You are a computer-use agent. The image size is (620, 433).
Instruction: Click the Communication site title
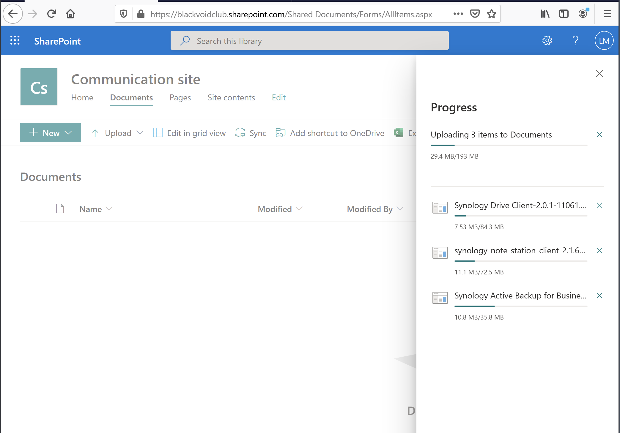click(136, 79)
